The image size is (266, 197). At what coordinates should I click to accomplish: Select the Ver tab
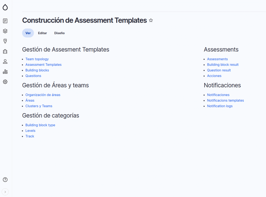pos(28,33)
